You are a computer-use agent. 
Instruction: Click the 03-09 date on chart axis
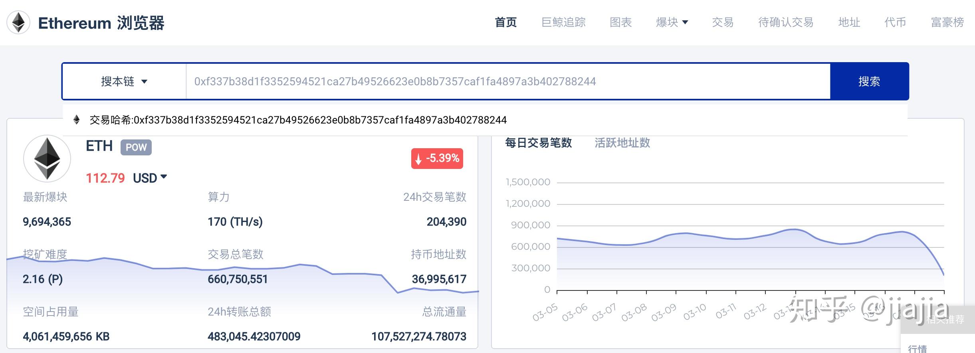click(x=664, y=312)
